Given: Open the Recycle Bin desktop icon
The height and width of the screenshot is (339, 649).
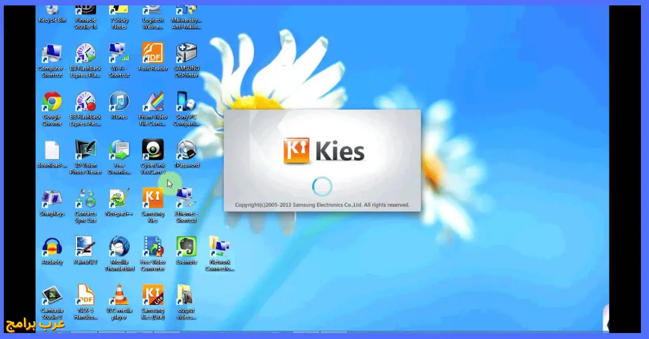Looking at the screenshot, I should [52, 13].
